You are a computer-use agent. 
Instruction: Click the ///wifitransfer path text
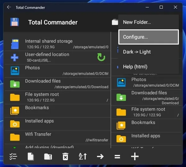pos(97,140)
